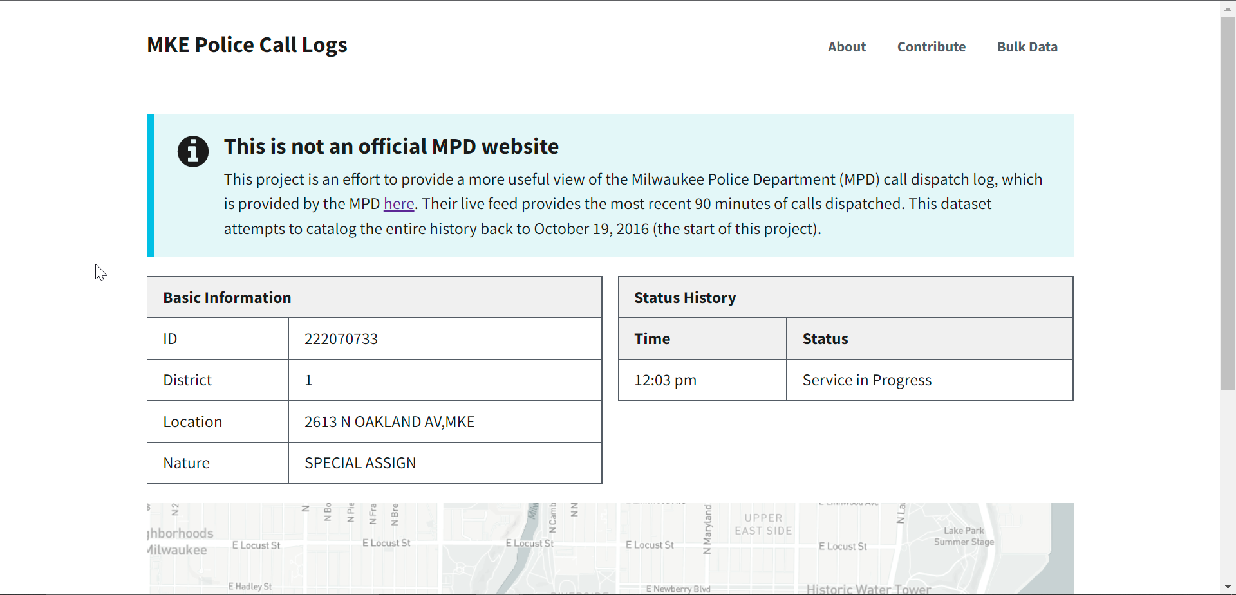Click the Location row label
Screen dimensions: 1236x595
click(x=192, y=422)
